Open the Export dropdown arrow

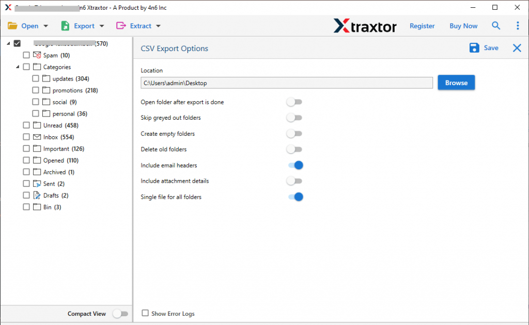point(101,25)
